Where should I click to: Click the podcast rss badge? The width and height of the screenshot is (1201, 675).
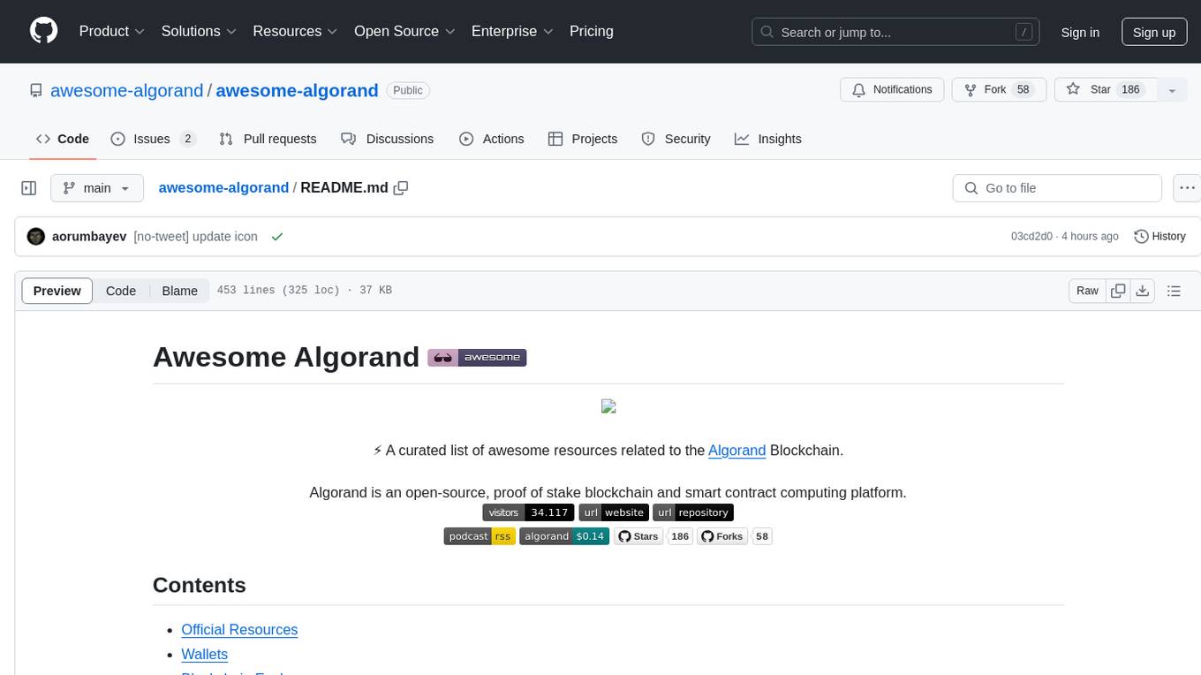pyautogui.click(x=480, y=536)
